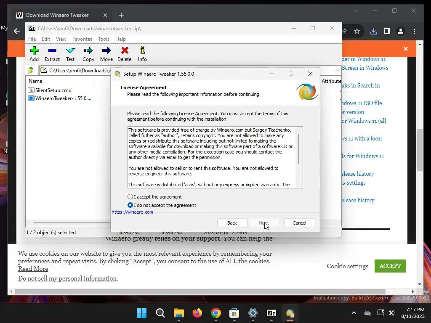The image size is (431, 323).
Task: Open the Help menu in 7-Zip
Action: pyautogui.click(x=120, y=39)
